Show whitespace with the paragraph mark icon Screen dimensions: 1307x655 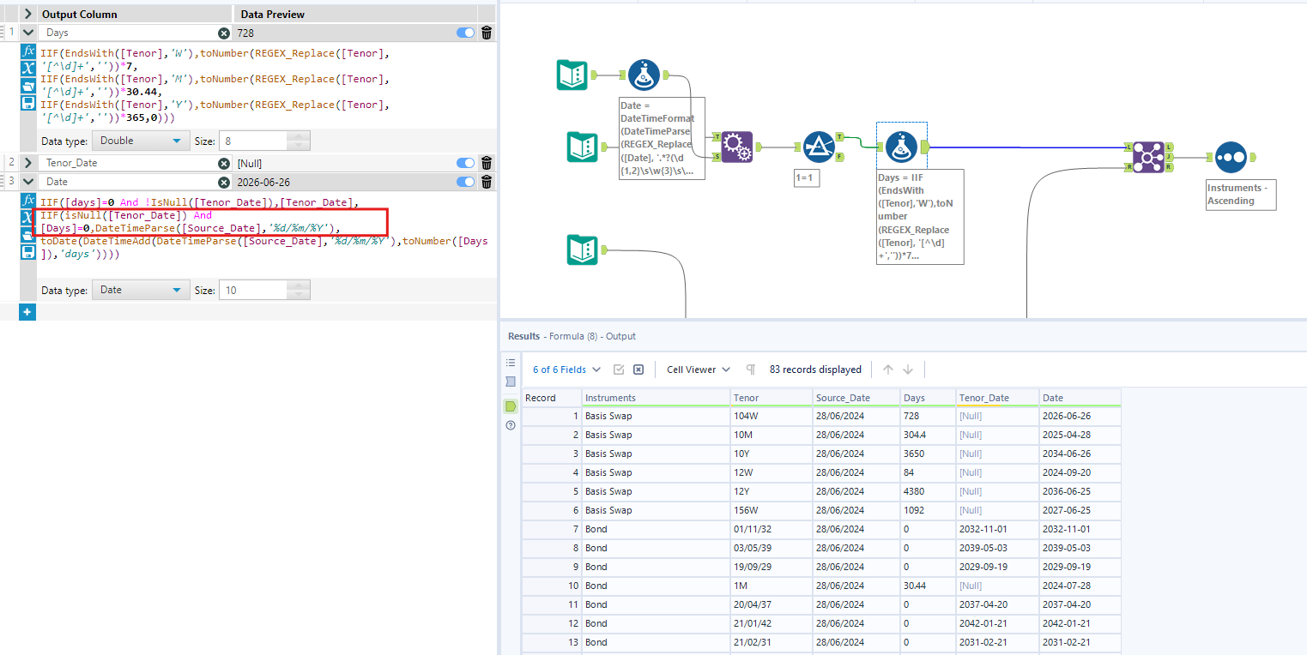[x=749, y=369]
